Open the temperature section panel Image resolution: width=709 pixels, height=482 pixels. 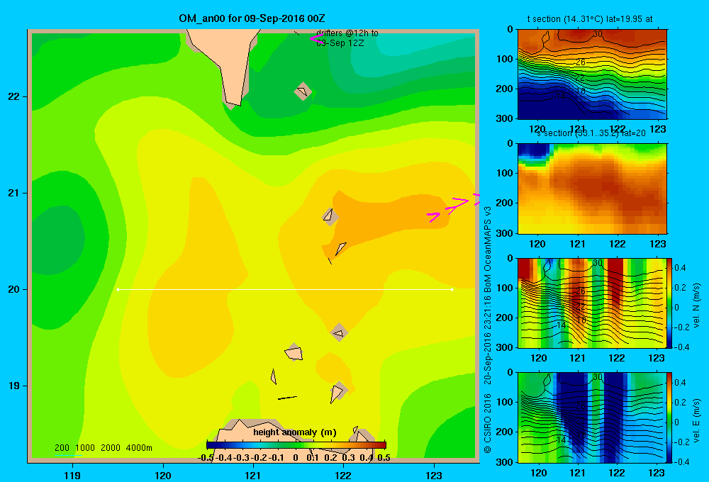tap(592, 74)
